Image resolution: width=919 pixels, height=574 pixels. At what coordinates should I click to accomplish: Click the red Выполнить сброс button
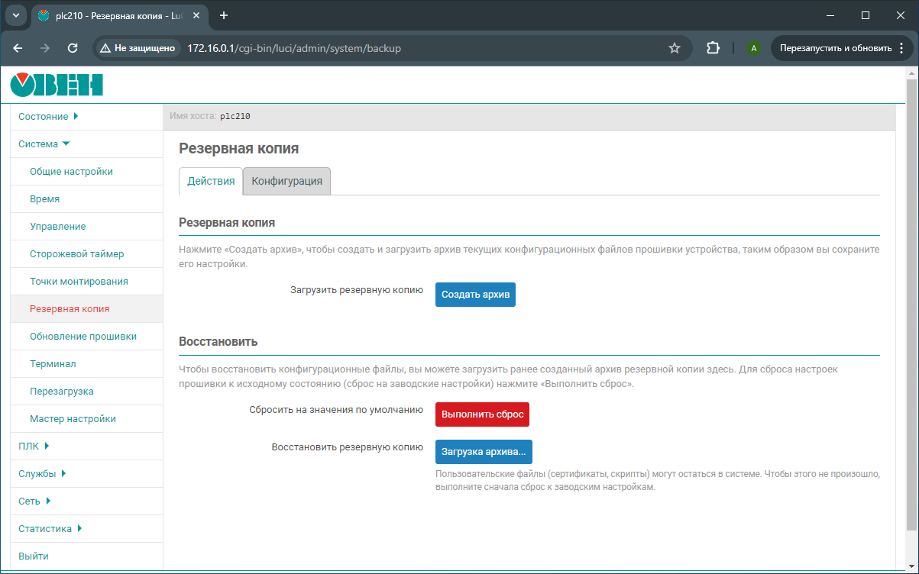point(482,414)
